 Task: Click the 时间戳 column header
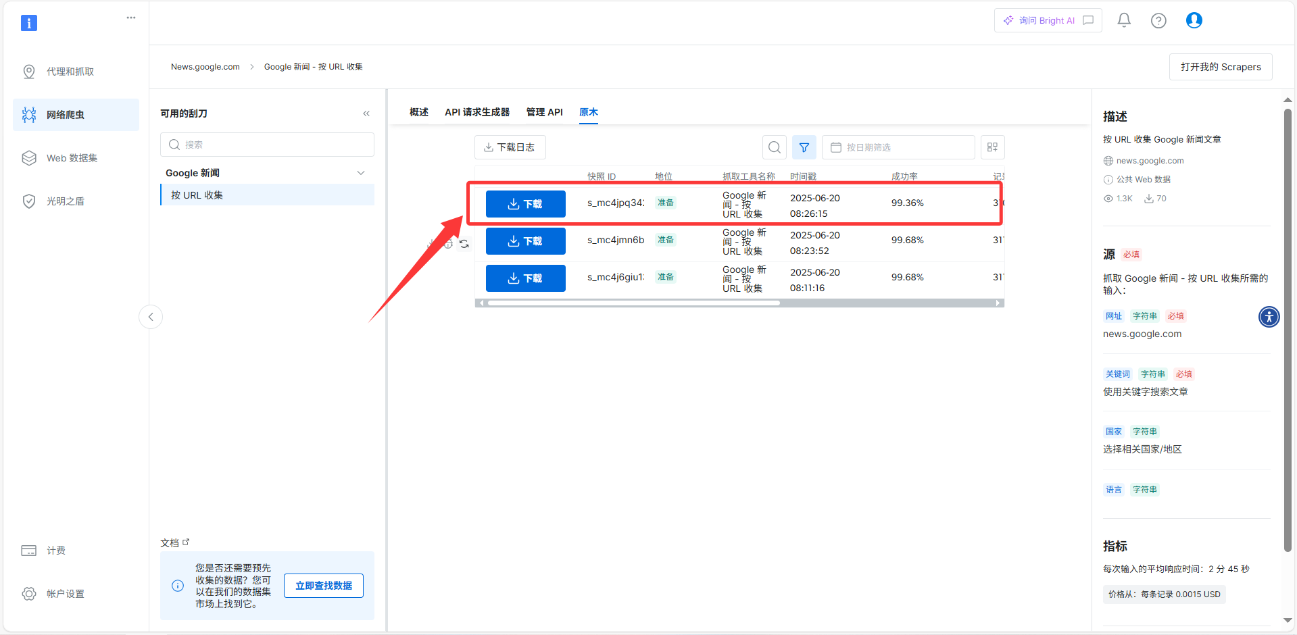803,177
